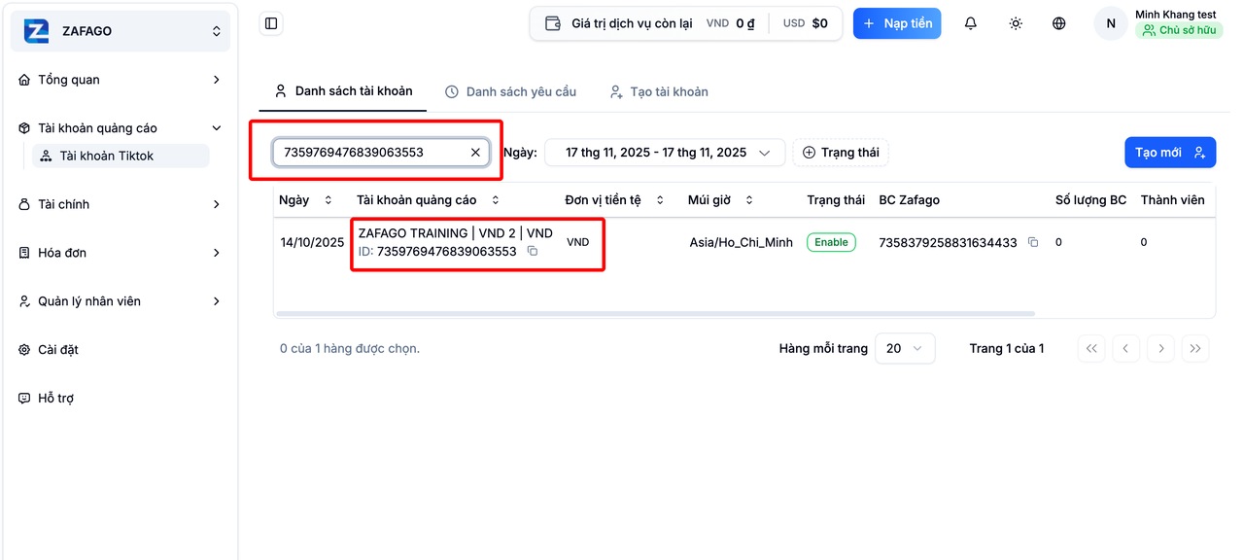Screen dimensions: 1244x560
Task: Open Trạng thái filter
Action: click(x=841, y=152)
